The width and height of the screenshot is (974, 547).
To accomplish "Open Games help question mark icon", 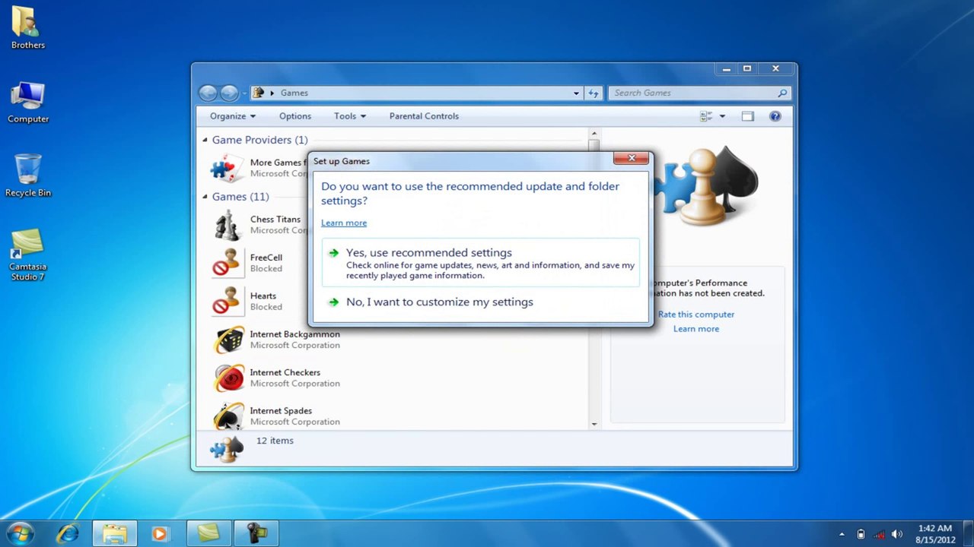I will tap(775, 116).
